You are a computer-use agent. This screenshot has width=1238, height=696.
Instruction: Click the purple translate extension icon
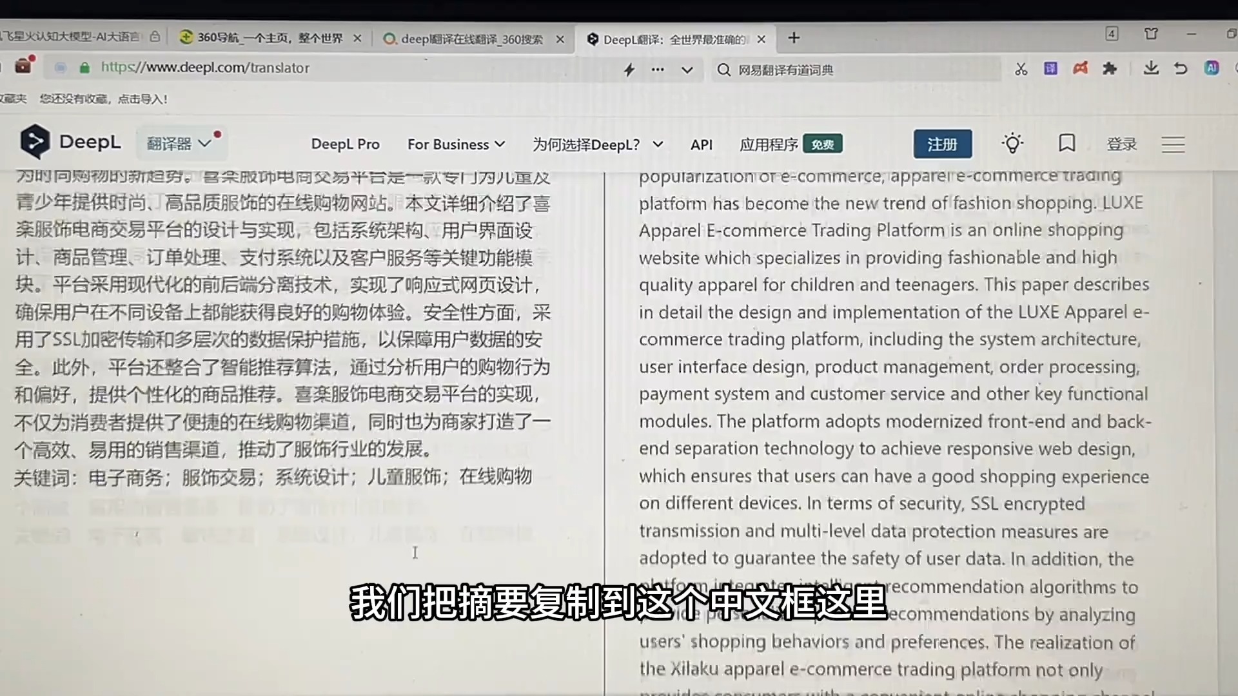1050,68
